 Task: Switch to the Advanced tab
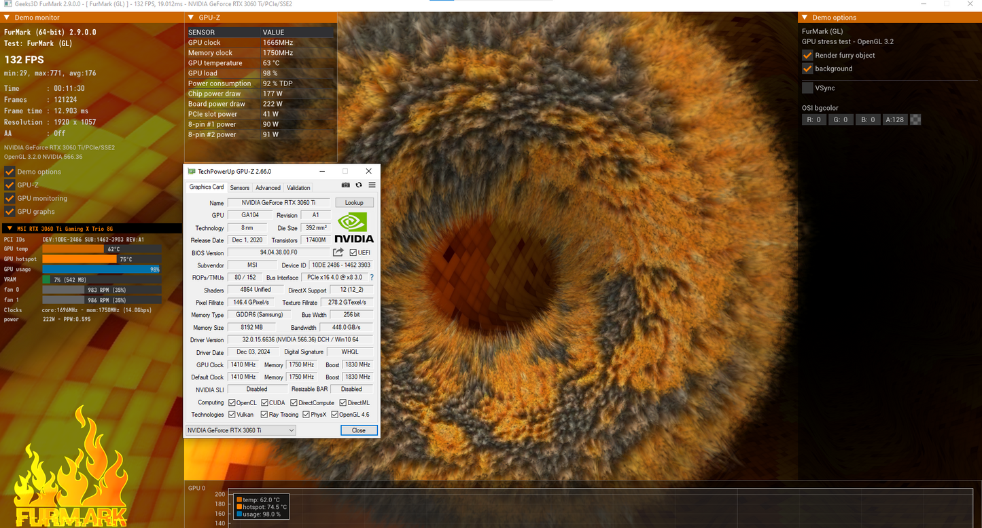click(268, 188)
